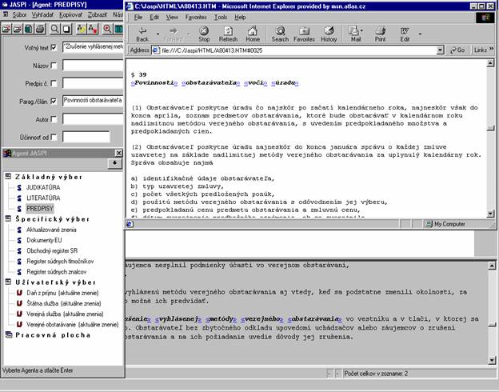The height and width of the screenshot is (392, 499).
Task: Collapse the Základný výber group
Action: tap(8, 177)
